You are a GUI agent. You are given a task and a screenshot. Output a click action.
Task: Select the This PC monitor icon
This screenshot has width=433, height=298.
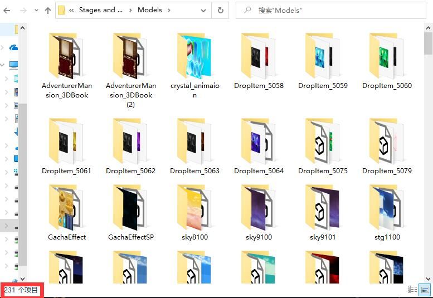13,65
